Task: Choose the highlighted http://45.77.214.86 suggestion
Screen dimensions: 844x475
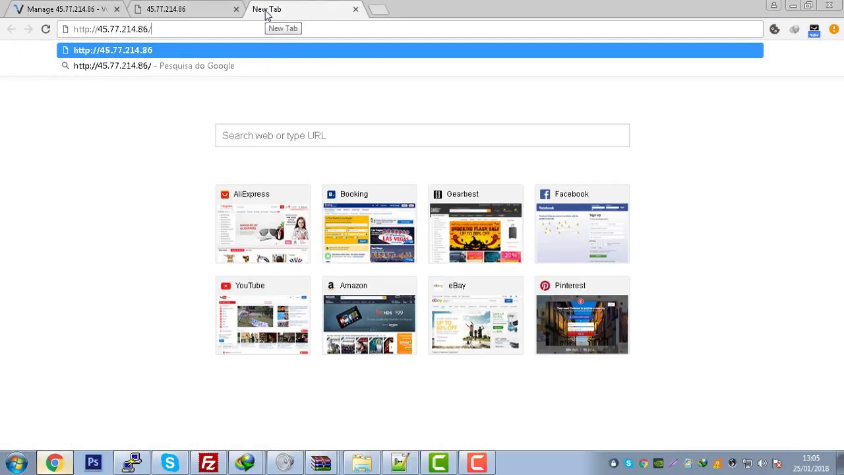Action: 410,50
